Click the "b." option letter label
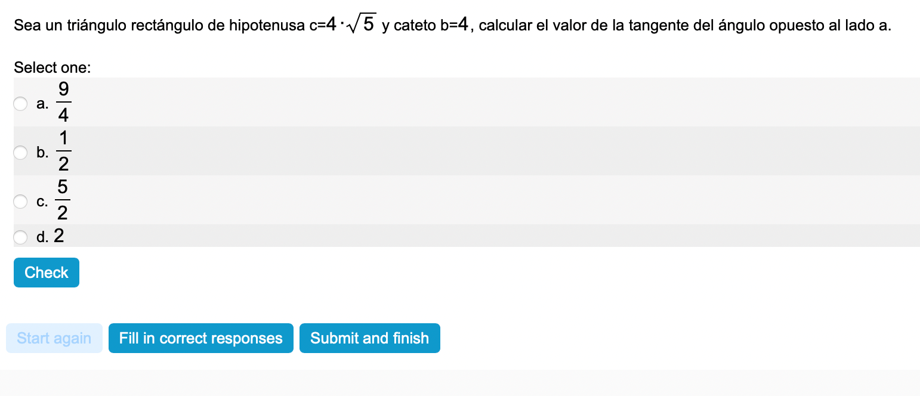 (42, 153)
